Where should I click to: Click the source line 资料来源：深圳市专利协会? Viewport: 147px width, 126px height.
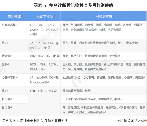tap(35, 121)
